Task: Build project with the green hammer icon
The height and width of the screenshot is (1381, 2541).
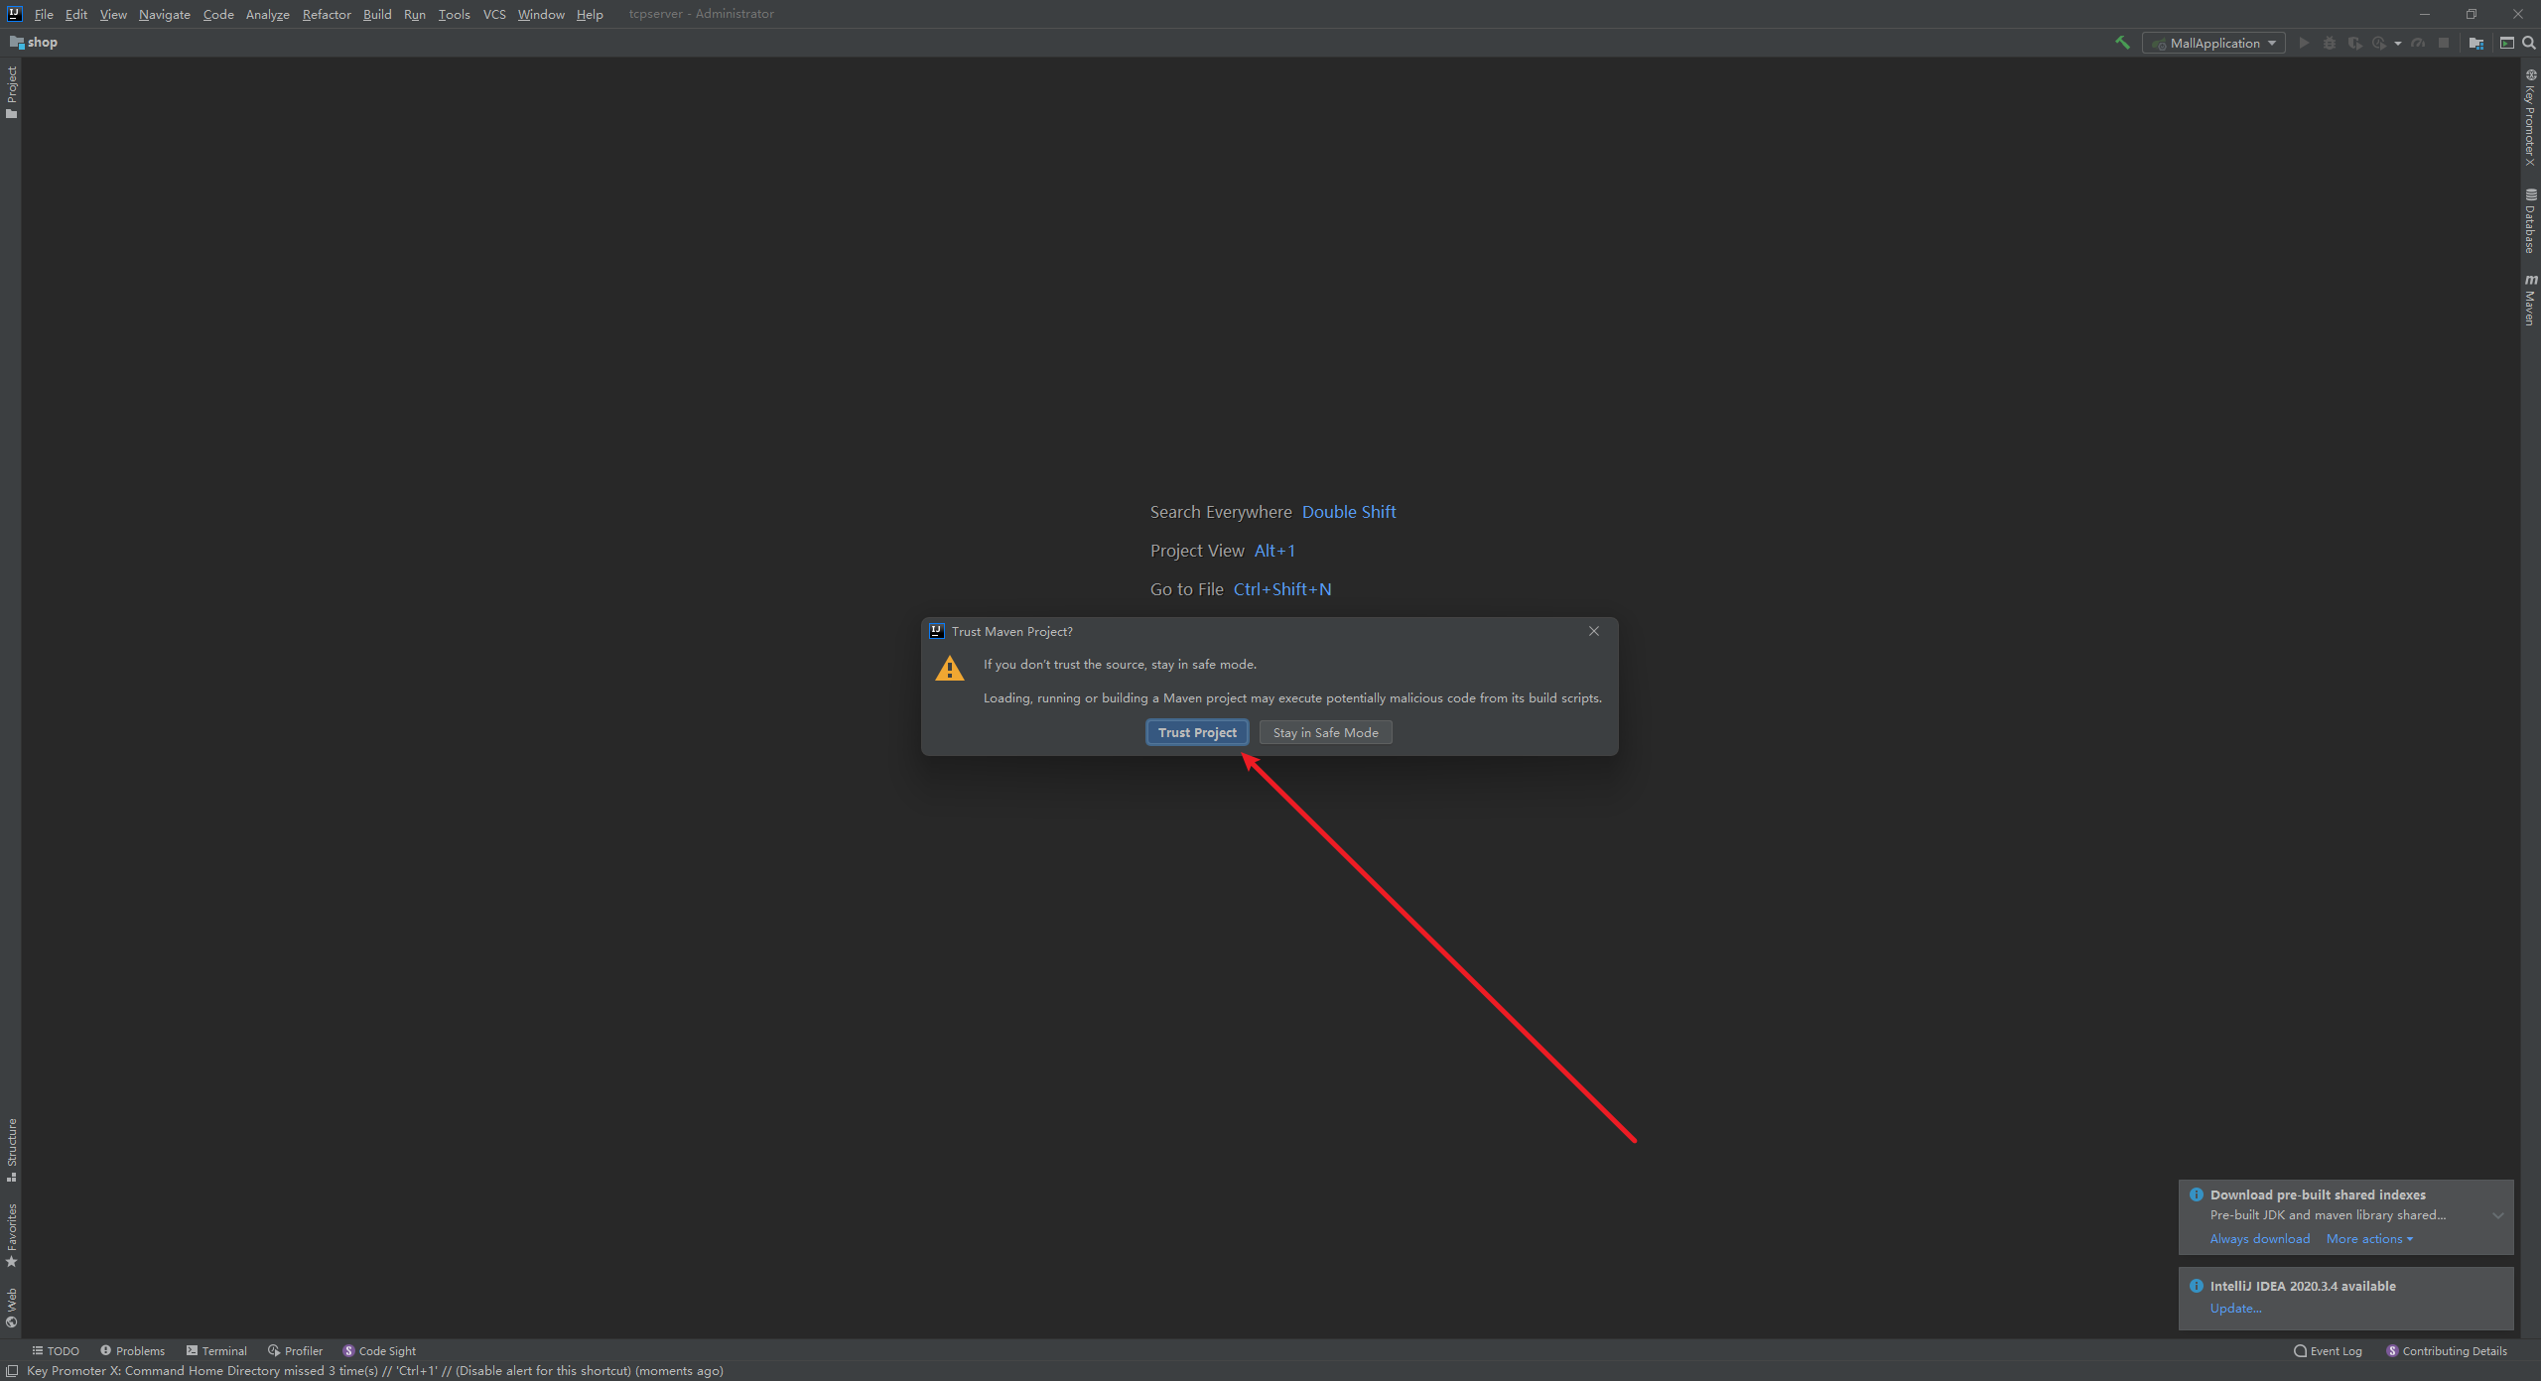Action: pos(2122,43)
